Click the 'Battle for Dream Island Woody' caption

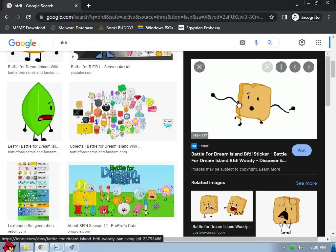222,227
